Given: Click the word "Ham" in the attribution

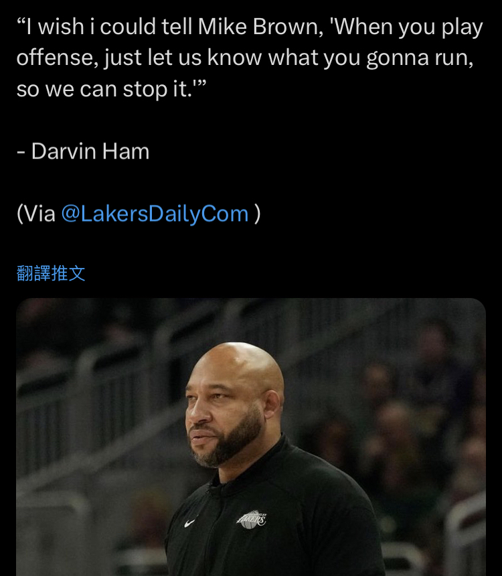Looking at the screenshot, I should tap(126, 151).
